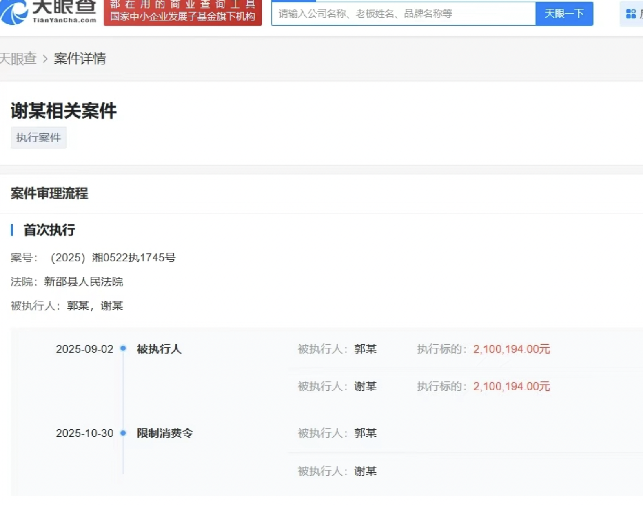This screenshot has width=643, height=505.
Task: Click 谢某's 执行标的 amount 2,100,194.00元
Action: coord(512,386)
